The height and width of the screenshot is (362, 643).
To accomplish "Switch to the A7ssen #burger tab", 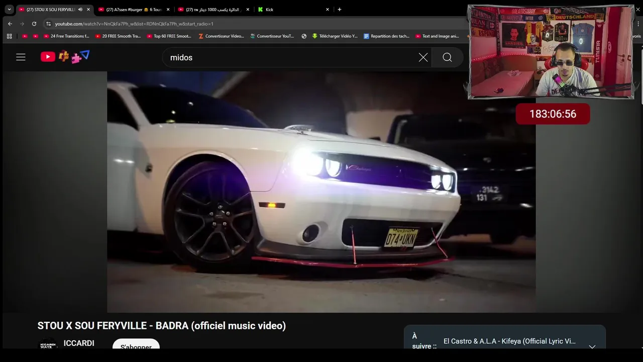I will (x=133, y=10).
